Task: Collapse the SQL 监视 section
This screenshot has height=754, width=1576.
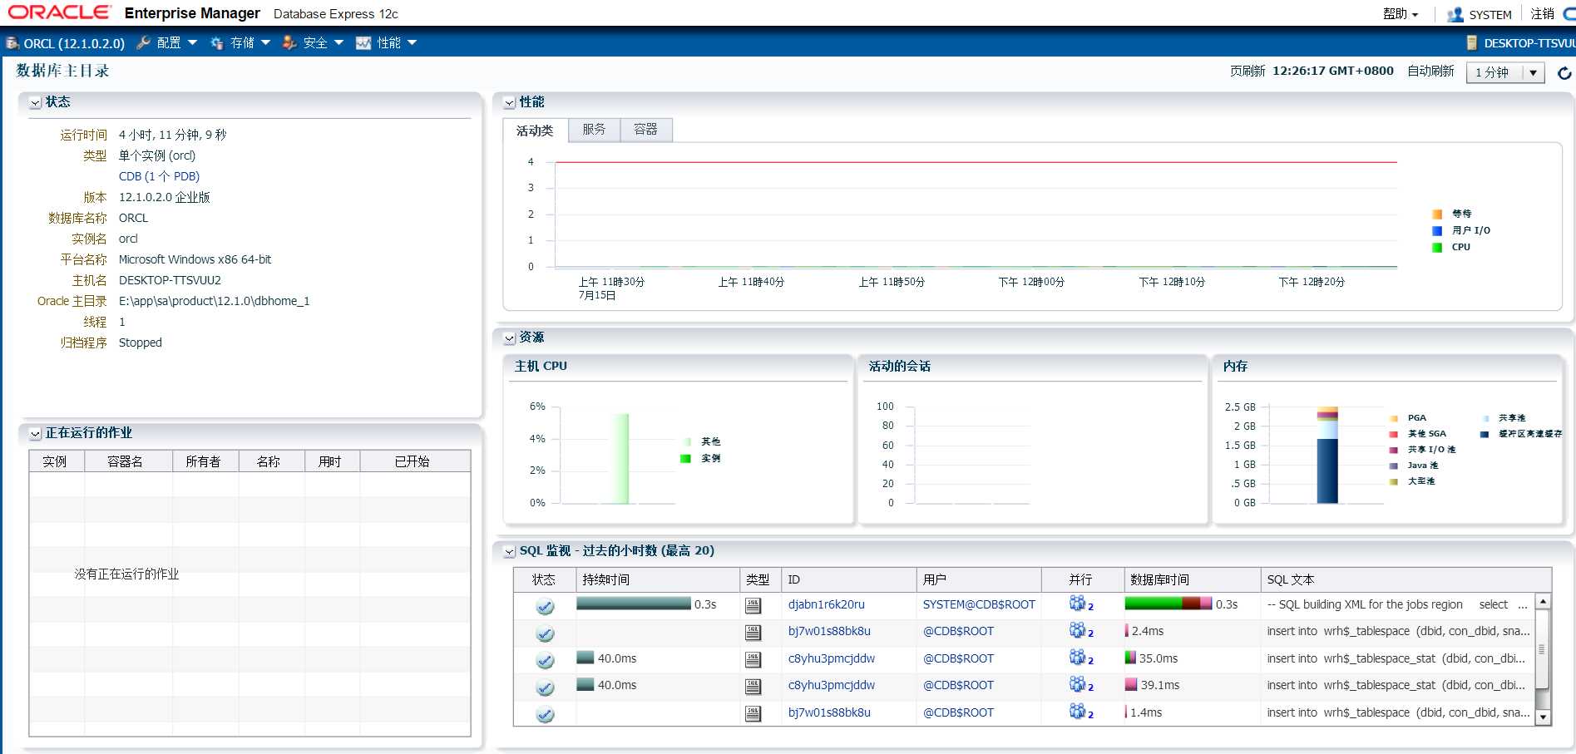Action: click(509, 552)
